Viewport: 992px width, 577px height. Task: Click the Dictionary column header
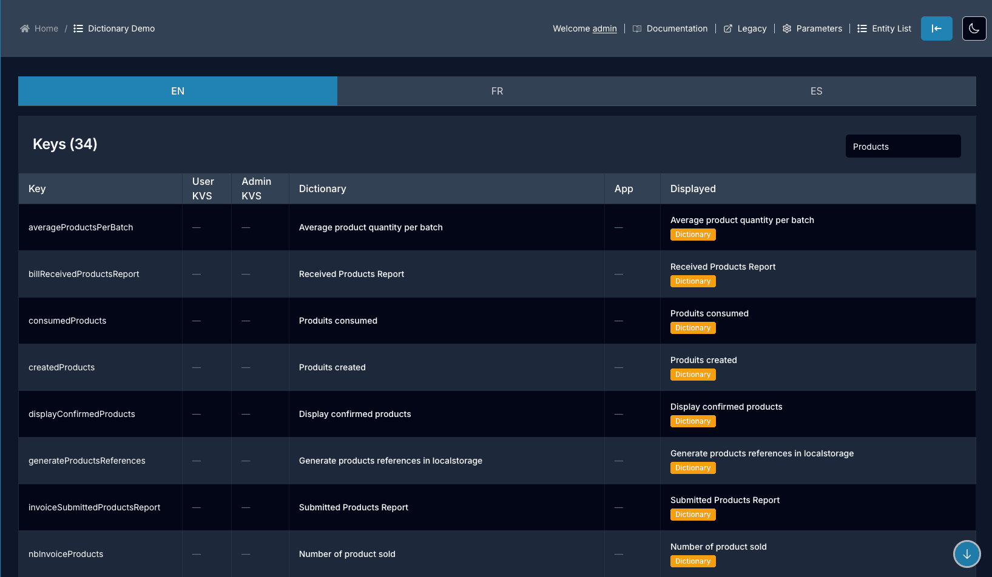point(447,188)
